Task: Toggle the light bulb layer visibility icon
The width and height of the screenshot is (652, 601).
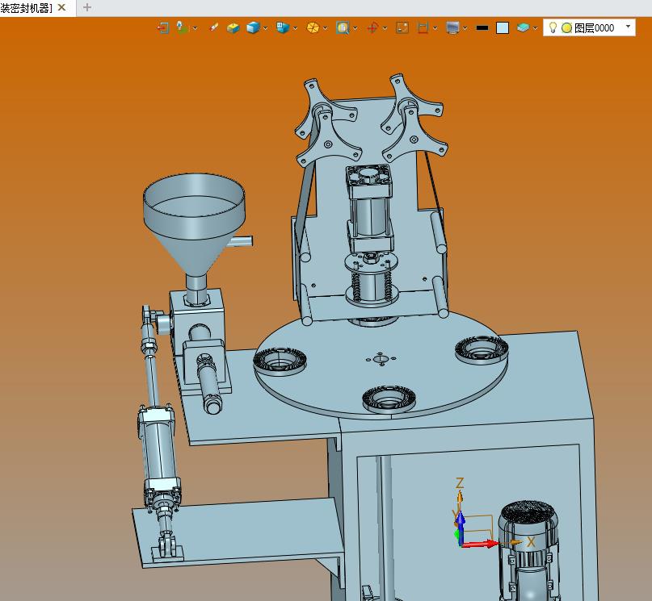Action: (553, 27)
